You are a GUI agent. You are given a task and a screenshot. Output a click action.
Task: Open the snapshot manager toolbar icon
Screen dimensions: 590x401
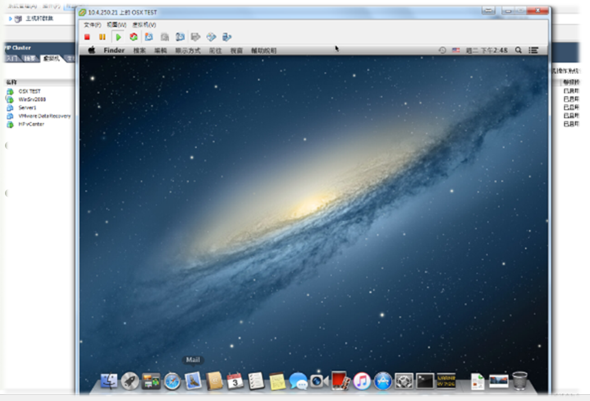click(180, 37)
